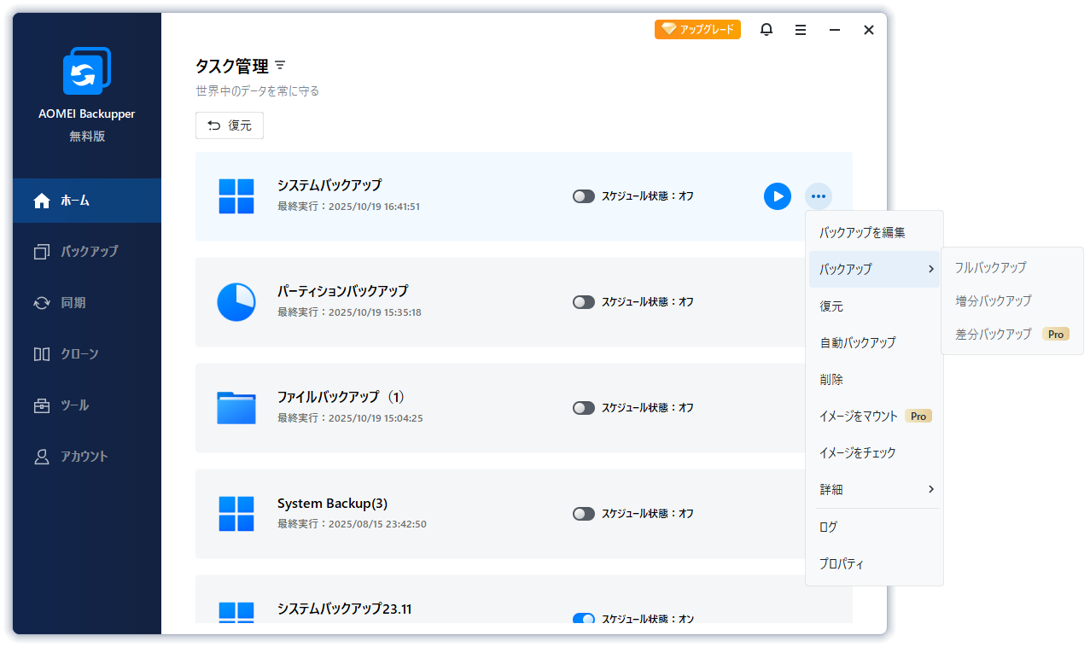
Task: Click the Windows logo icon of システムバックアップ
Action: pyautogui.click(x=236, y=196)
